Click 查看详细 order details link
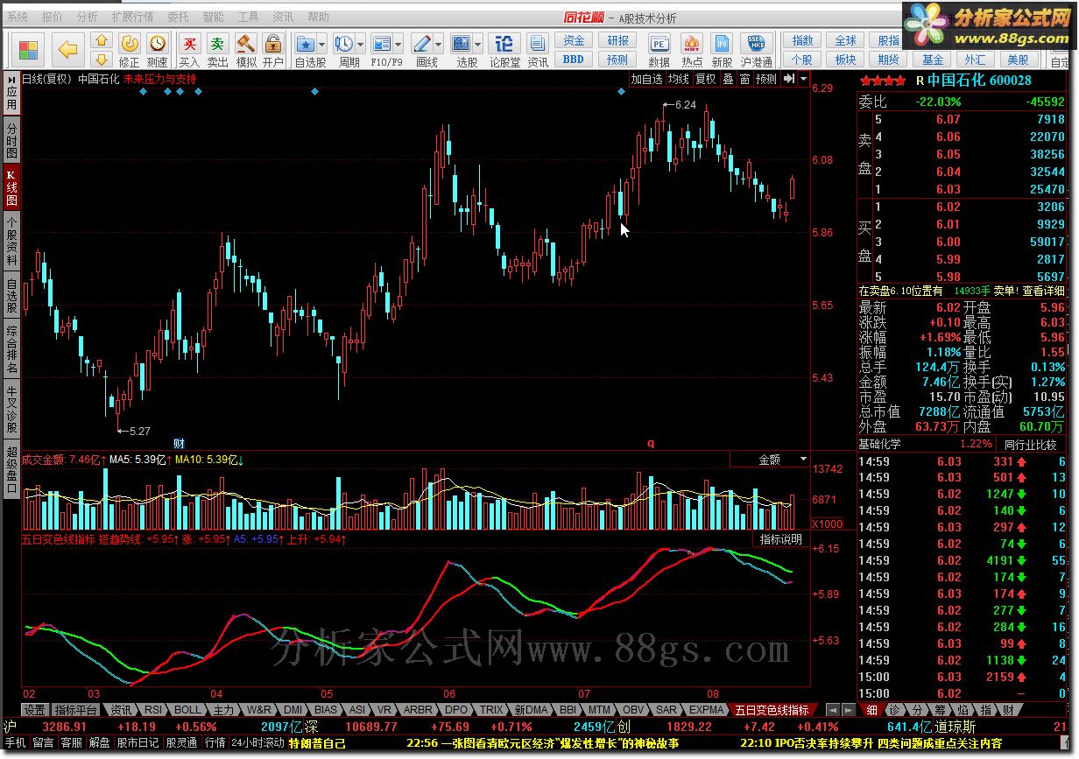Image resolution: width=1079 pixels, height=759 pixels. (x=1044, y=291)
